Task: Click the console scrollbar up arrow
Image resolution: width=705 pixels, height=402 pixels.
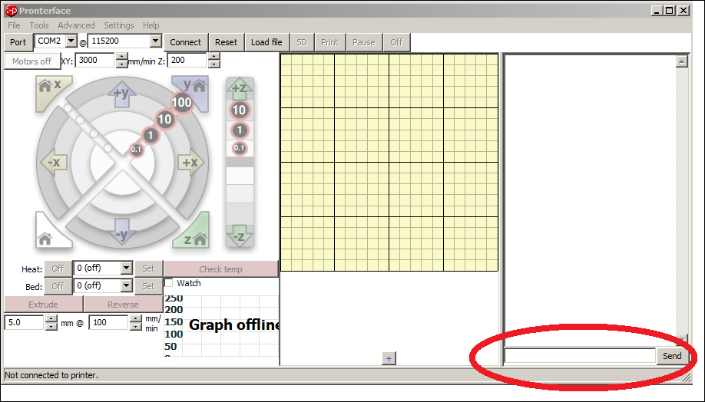Action: (x=682, y=61)
